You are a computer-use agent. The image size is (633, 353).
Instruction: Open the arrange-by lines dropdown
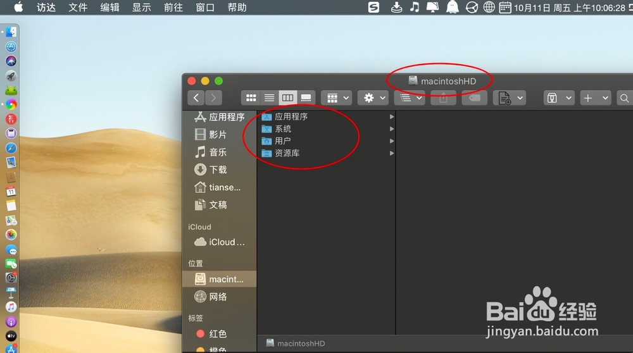pos(410,97)
